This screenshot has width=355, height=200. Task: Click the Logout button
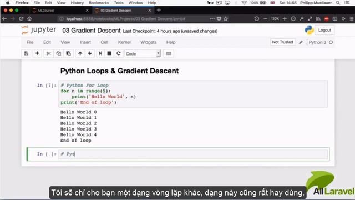(324, 30)
